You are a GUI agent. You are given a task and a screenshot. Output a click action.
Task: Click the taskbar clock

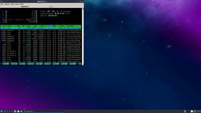pyautogui.click(x=198, y=111)
